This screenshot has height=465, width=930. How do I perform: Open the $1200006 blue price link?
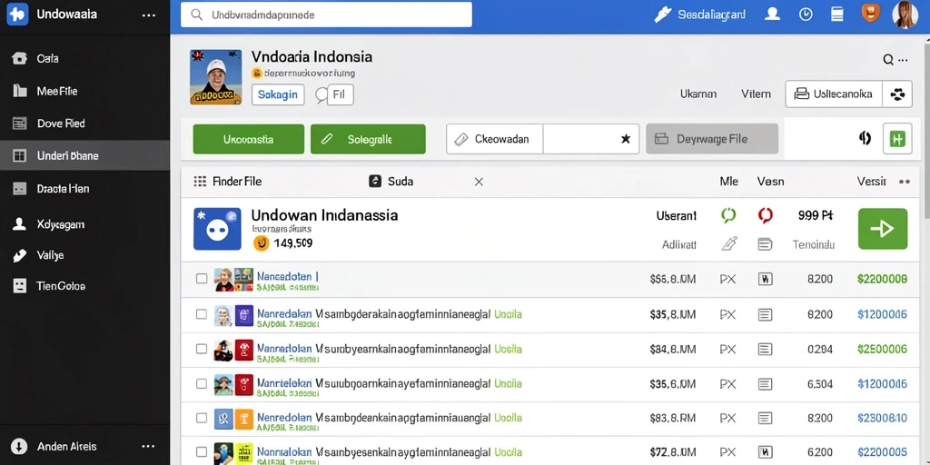(882, 314)
